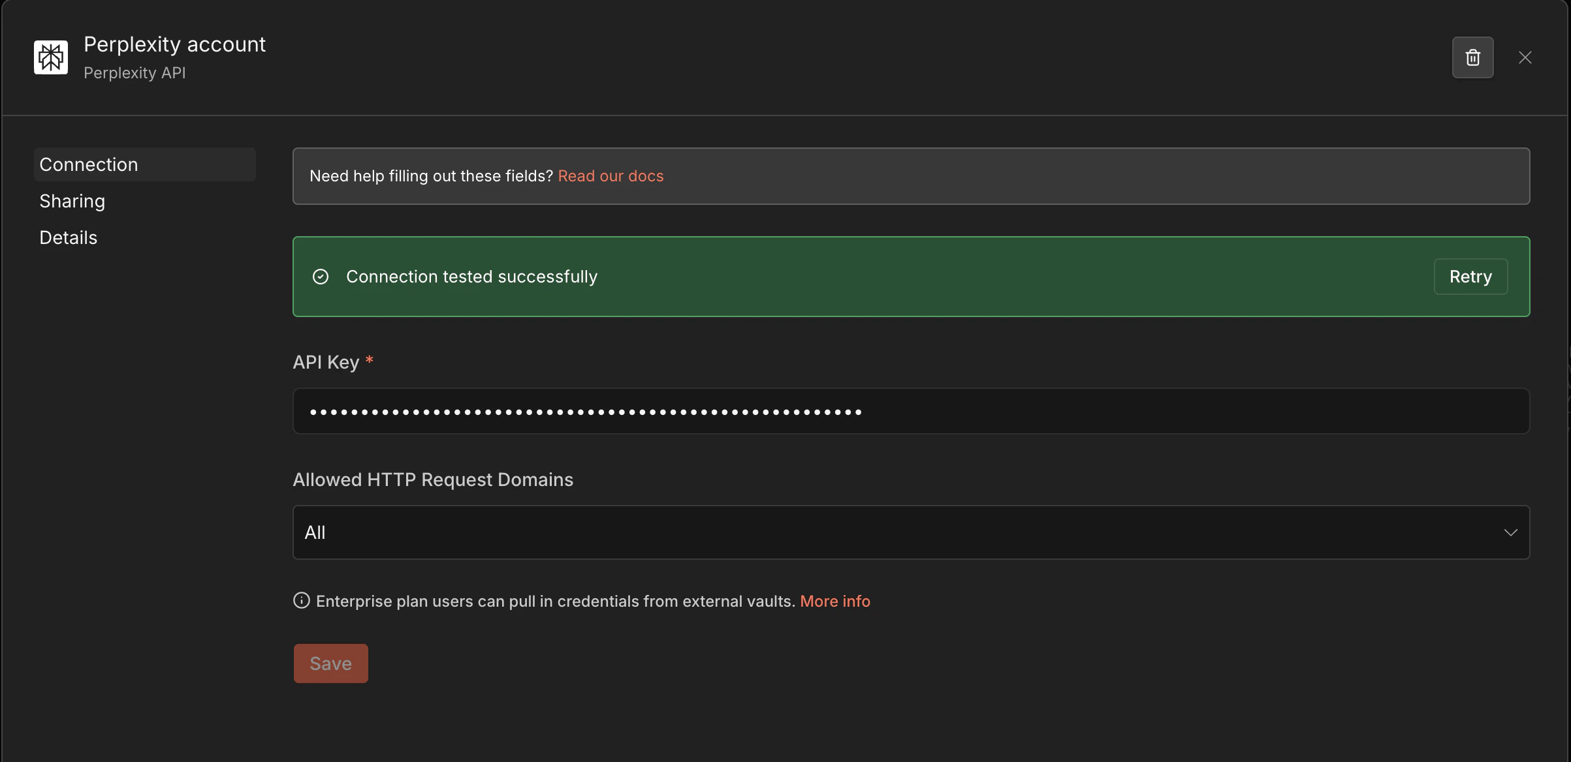Click the dropdown chevron for request domains
1571x762 pixels.
pos(1511,532)
